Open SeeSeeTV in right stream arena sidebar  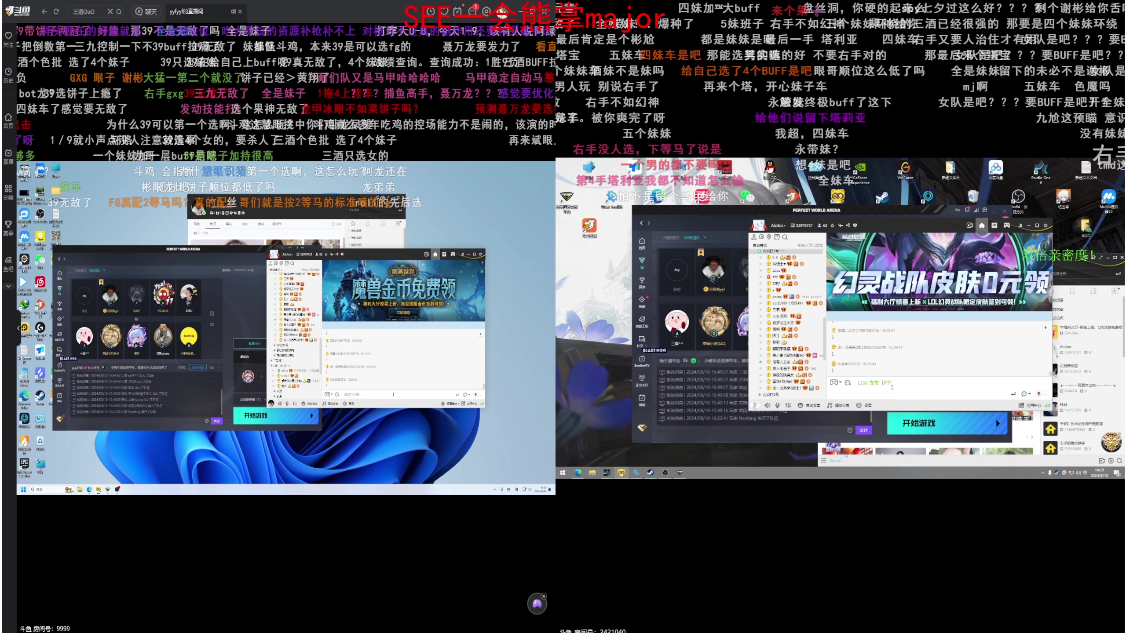pyautogui.click(x=642, y=361)
